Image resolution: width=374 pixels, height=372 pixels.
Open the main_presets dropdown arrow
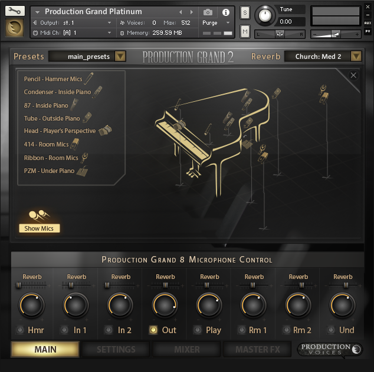click(120, 57)
